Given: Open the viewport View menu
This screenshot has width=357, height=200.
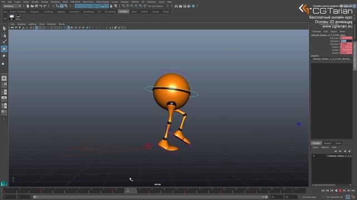Looking at the screenshot, I should click(12, 24).
